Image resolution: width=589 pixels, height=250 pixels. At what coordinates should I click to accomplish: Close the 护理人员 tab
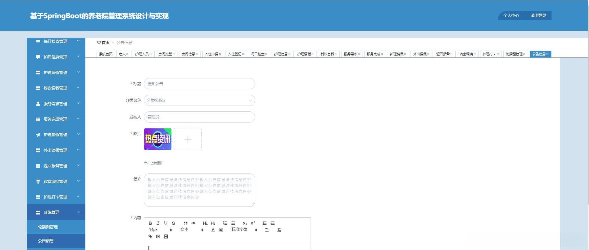150,54
